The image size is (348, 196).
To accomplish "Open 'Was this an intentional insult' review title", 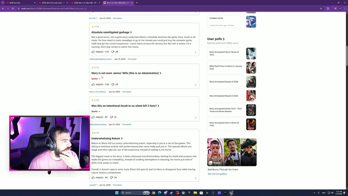I will point(125,106).
